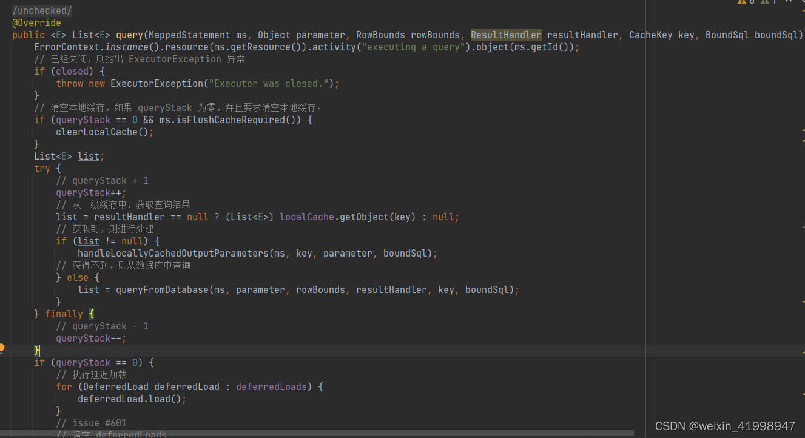Click the queryStack-- statement
Image resolution: width=805 pixels, height=438 pixels.
[x=91, y=339]
